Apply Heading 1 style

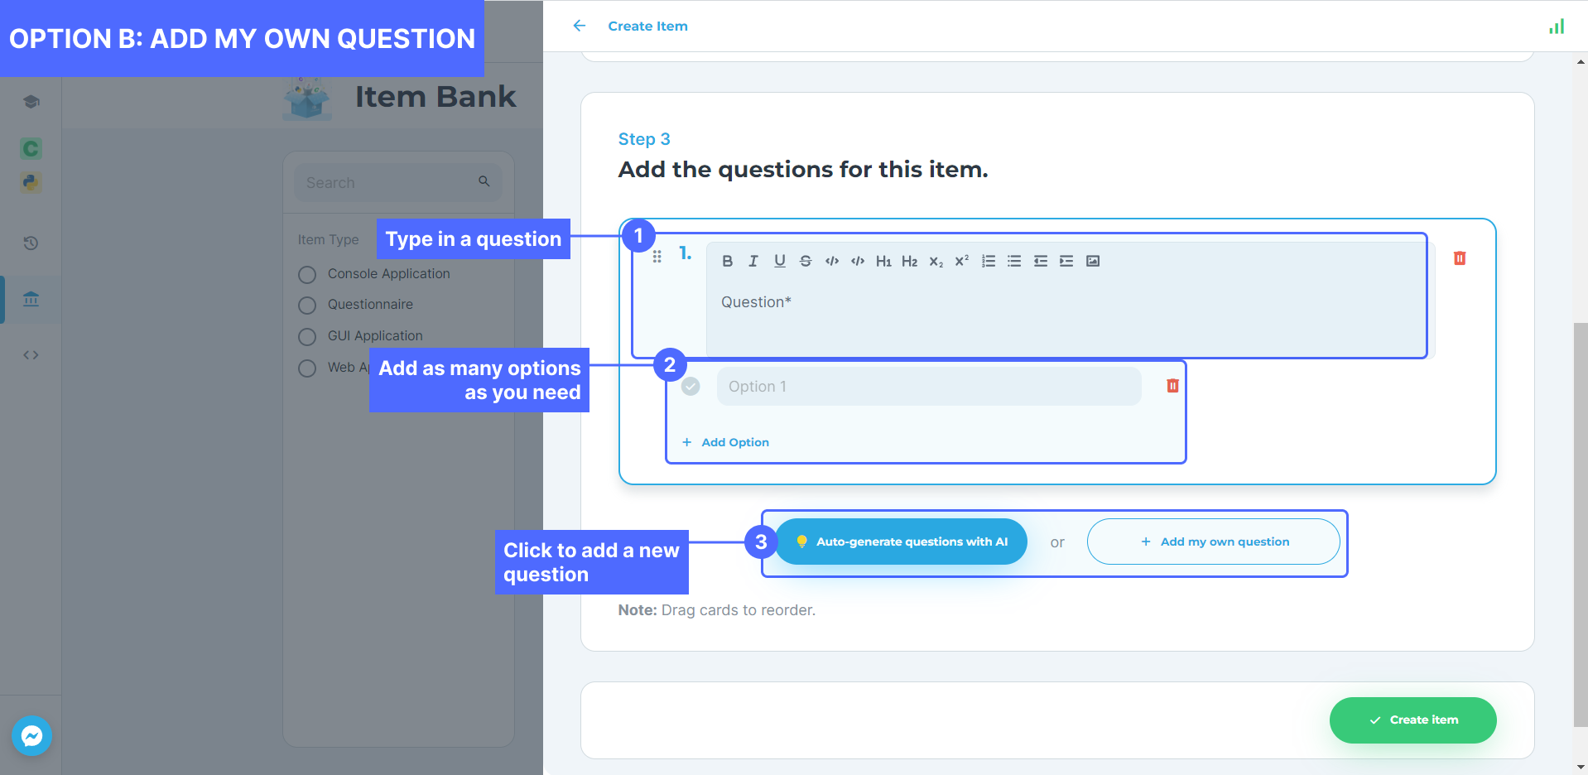pyautogui.click(x=883, y=261)
